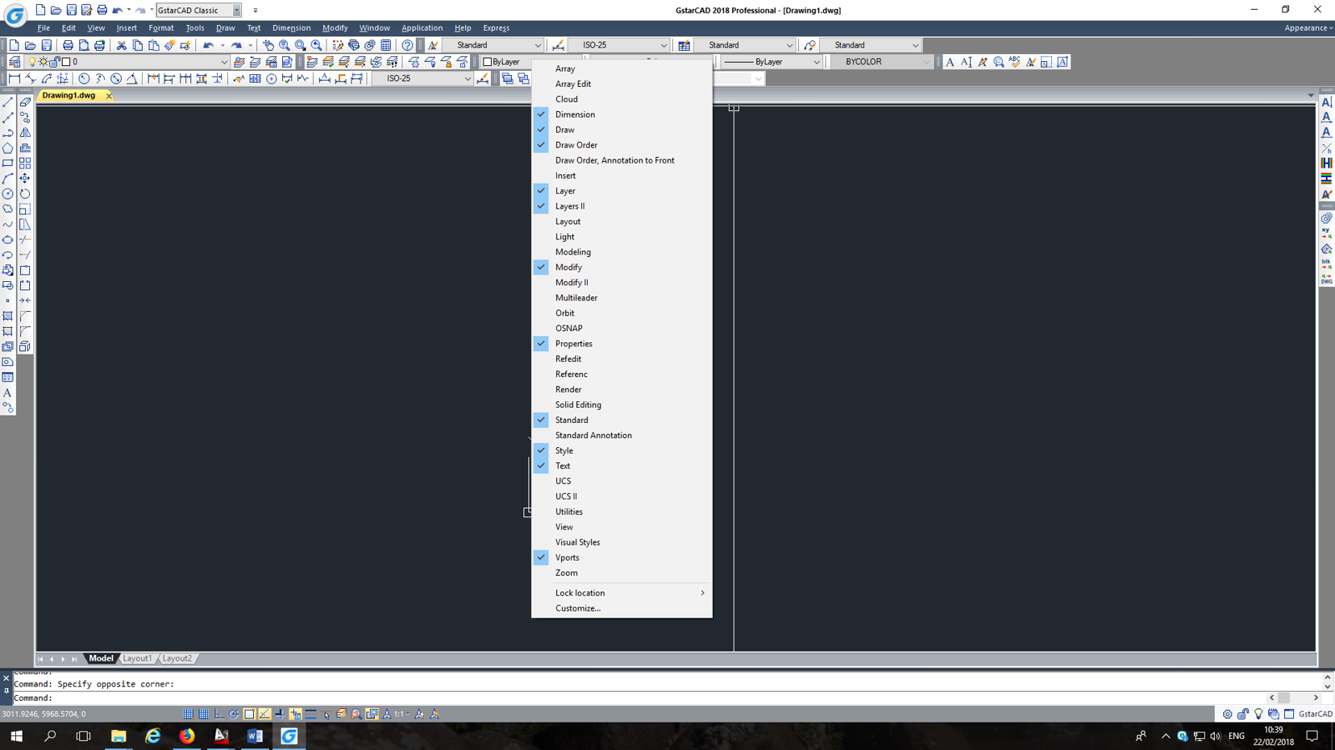The width and height of the screenshot is (1335, 750).
Task: Switch to the Layout1 tab
Action: [137, 658]
